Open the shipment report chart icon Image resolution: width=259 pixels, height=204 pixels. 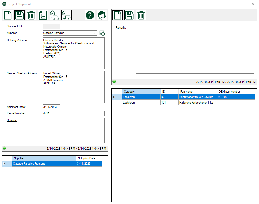click(x=43, y=15)
